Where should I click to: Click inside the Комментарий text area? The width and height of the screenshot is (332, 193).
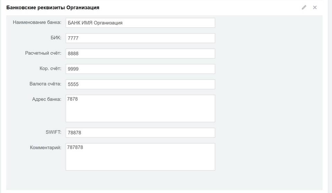[x=140, y=157]
